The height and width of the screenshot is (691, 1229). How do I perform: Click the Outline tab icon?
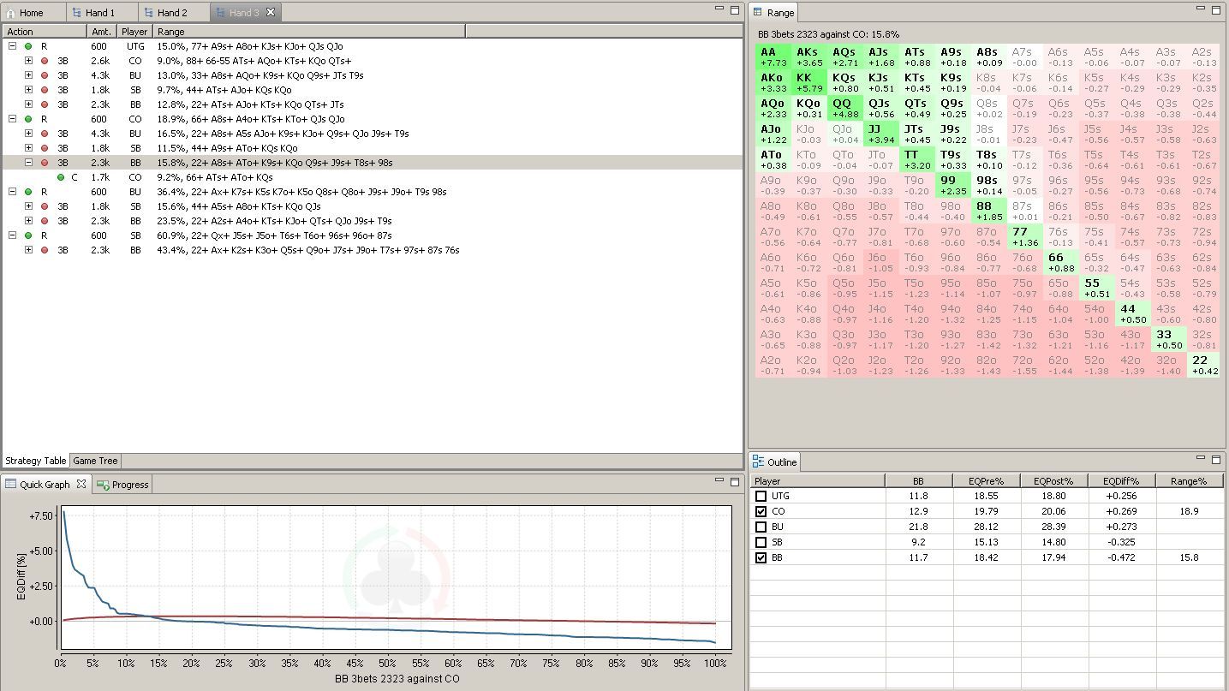(x=758, y=462)
